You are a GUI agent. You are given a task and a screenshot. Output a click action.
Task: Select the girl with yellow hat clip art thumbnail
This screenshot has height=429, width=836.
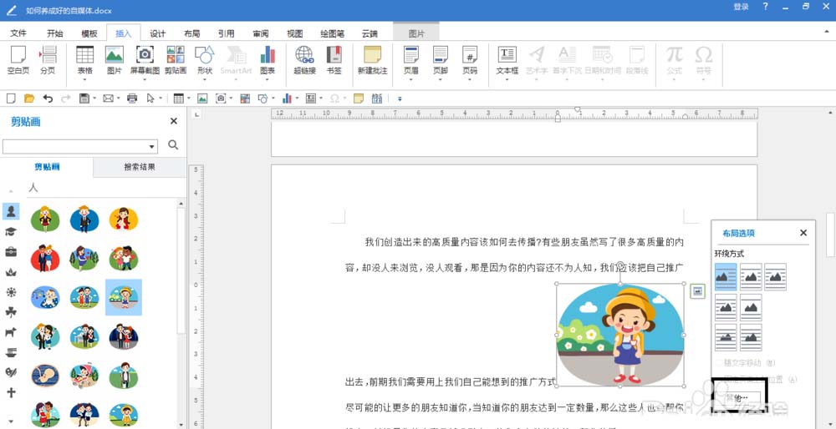point(124,296)
